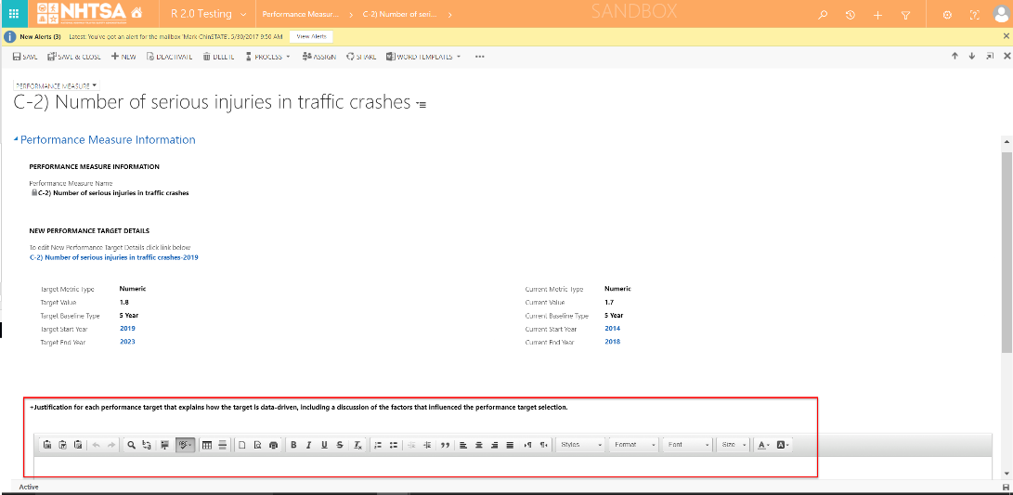Expand the Size dropdown in editor
This screenshot has width=1013, height=495.
coord(734,445)
